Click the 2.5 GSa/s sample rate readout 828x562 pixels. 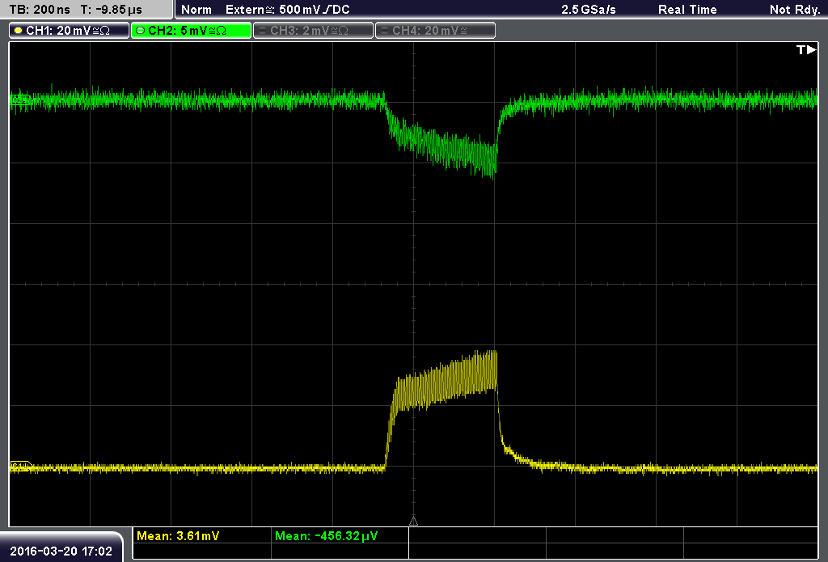click(589, 10)
